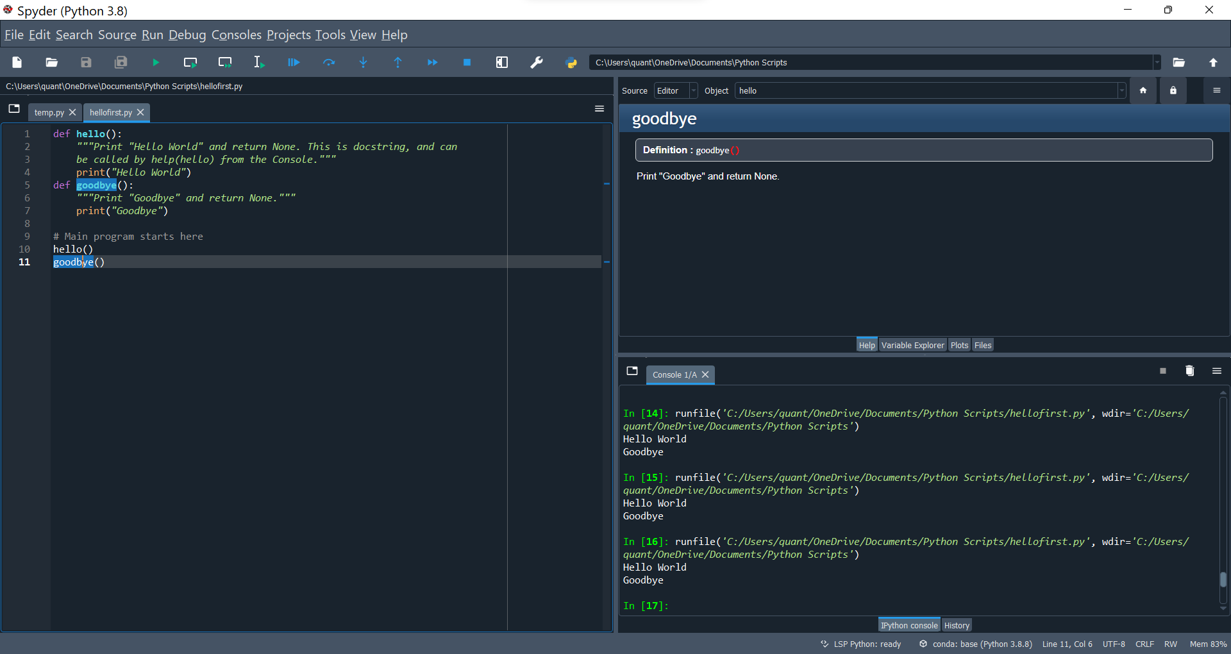Click the In [17] console prompt line

[x=646, y=605]
